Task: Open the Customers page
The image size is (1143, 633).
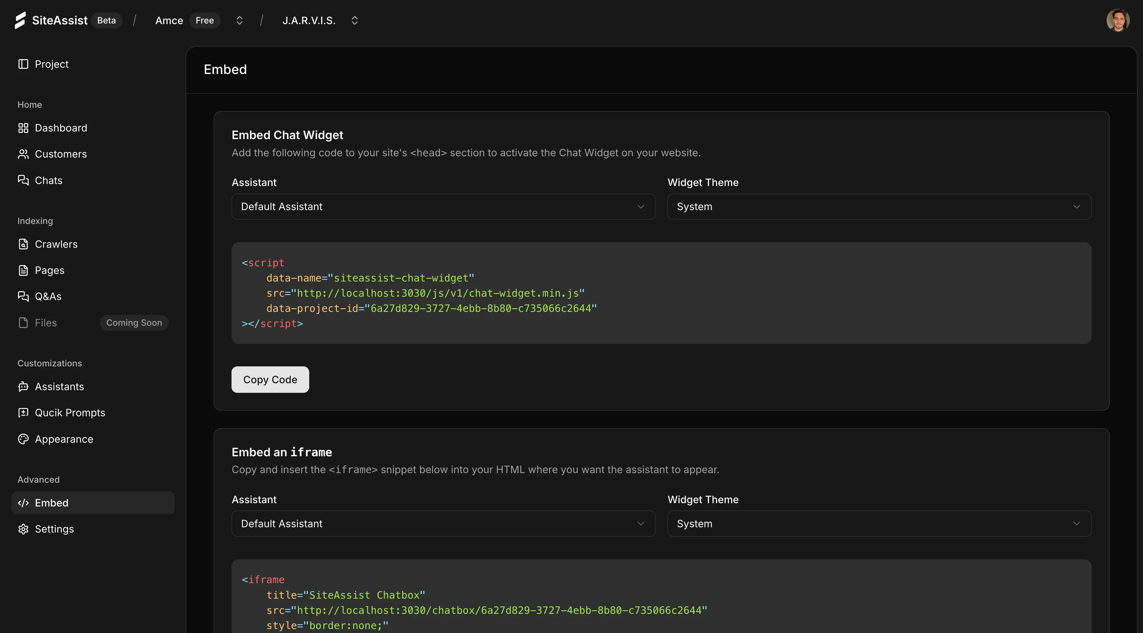Action: pos(93,154)
